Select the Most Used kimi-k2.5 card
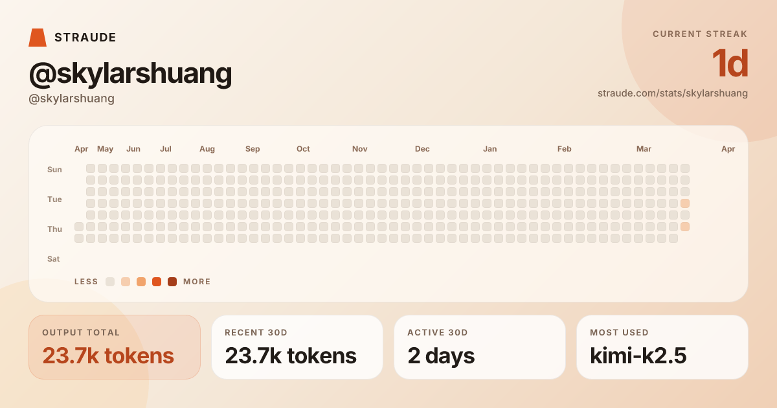This screenshot has width=777, height=408. pyautogui.click(x=662, y=347)
